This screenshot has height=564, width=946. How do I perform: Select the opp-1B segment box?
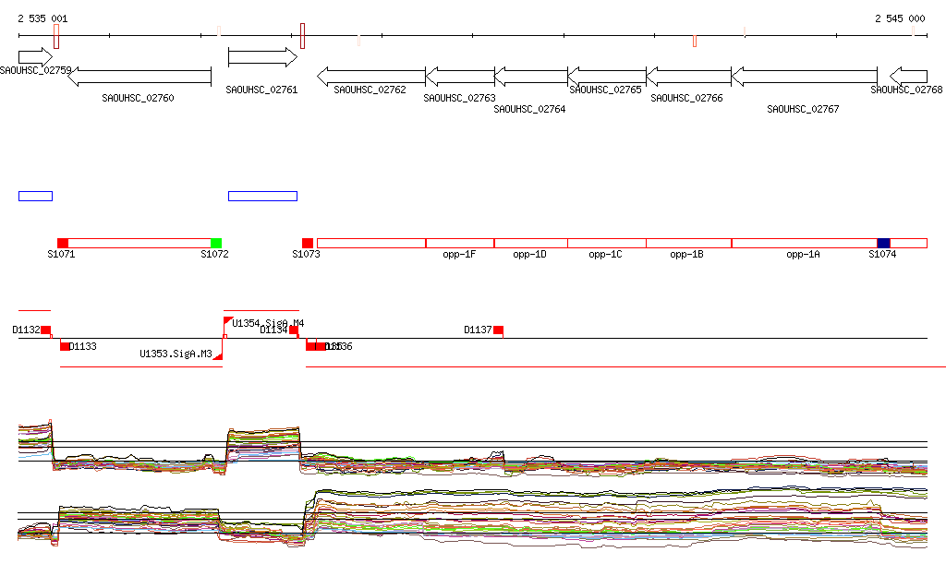[689, 243]
